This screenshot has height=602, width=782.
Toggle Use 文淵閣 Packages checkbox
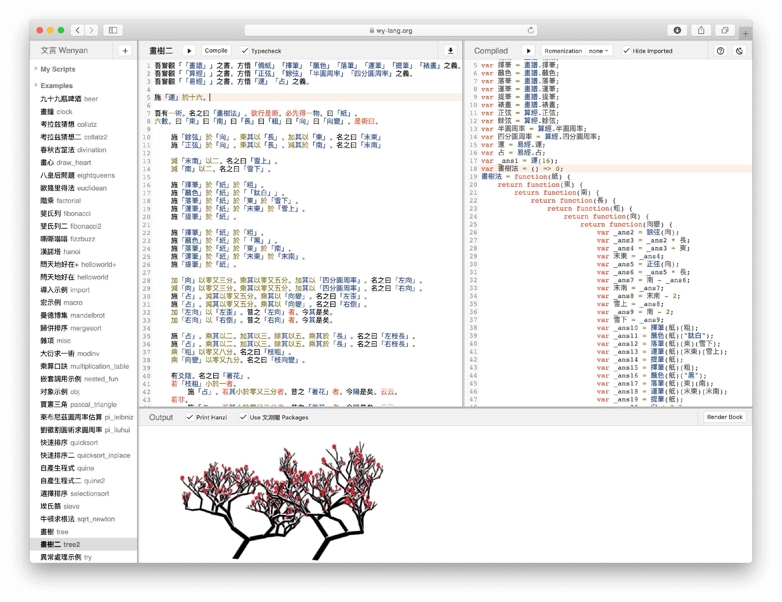point(243,417)
